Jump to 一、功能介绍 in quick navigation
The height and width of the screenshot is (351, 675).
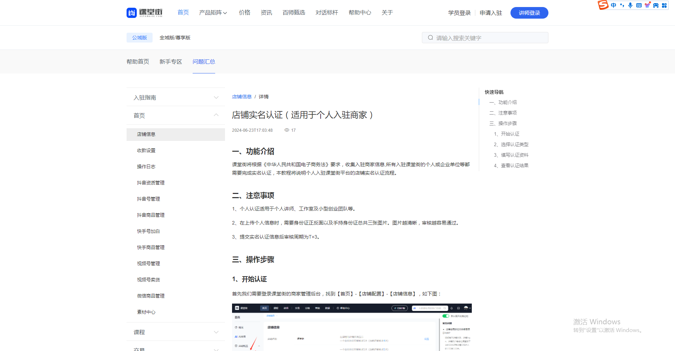coord(503,102)
